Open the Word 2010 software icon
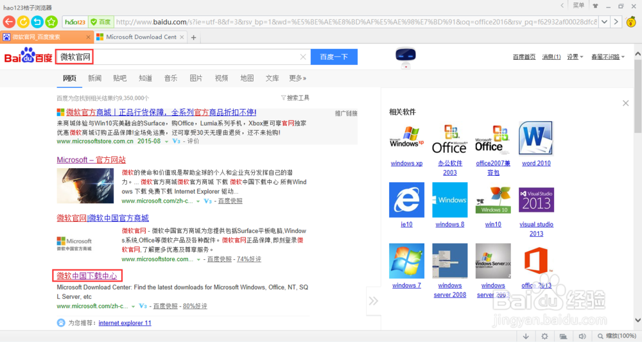The height and width of the screenshot is (342, 642). (x=536, y=138)
